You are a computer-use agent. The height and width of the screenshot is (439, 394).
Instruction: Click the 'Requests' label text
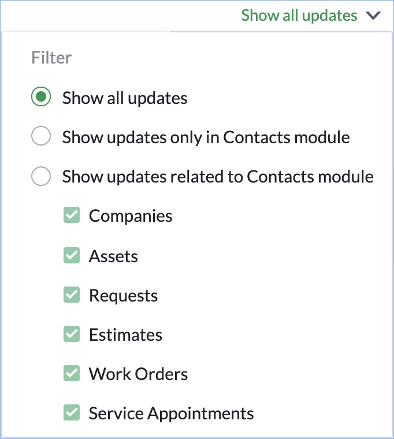coord(123,295)
